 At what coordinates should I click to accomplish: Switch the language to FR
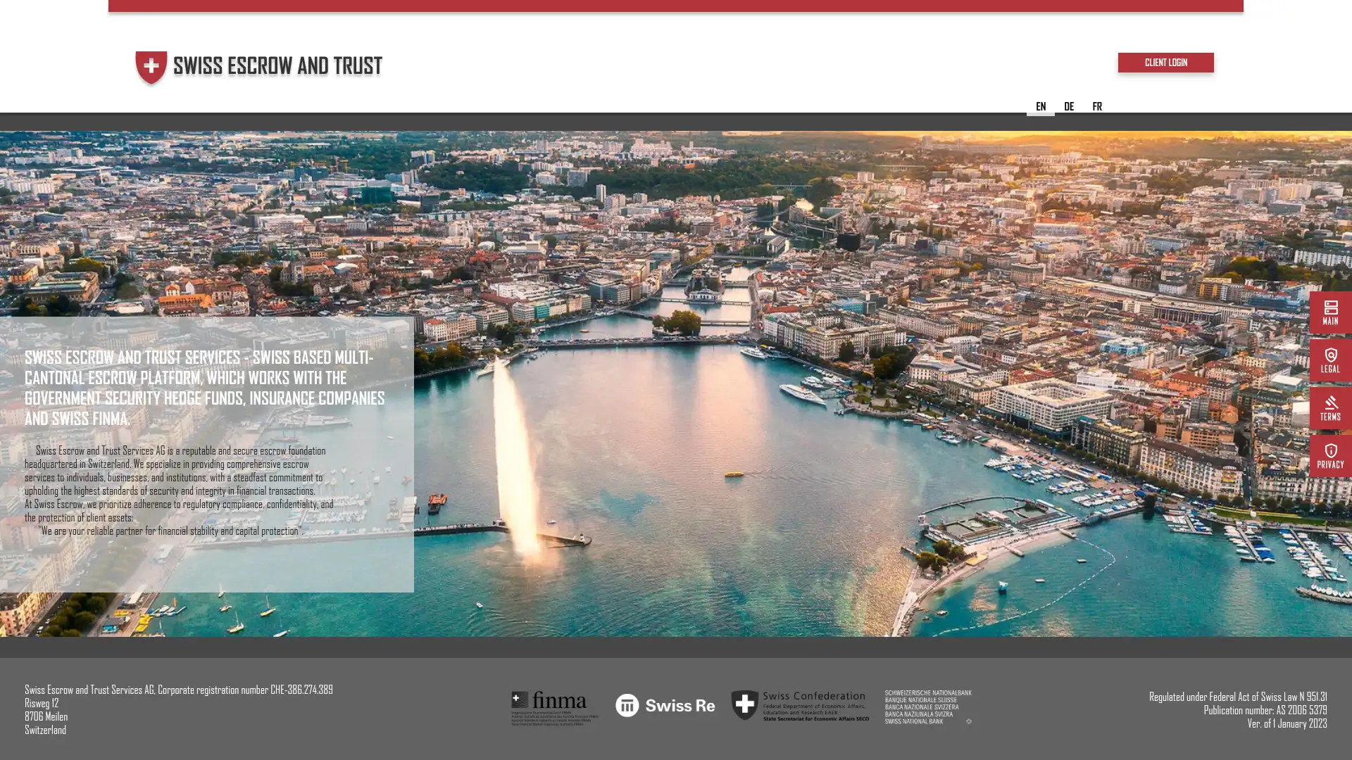coord(1097,106)
